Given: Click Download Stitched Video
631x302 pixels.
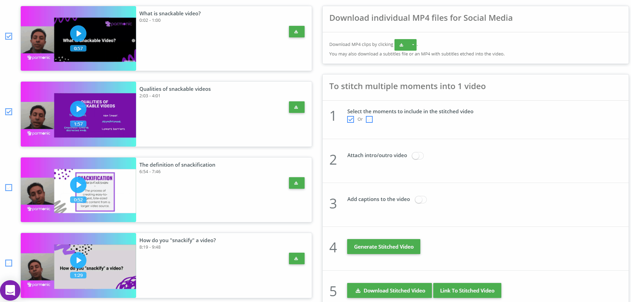Looking at the screenshot, I should tap(389, 290).
